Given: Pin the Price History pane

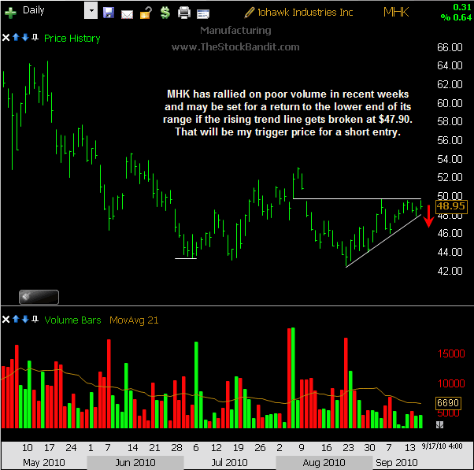Looking at the screenshot, I should click(x=35, y=38).
